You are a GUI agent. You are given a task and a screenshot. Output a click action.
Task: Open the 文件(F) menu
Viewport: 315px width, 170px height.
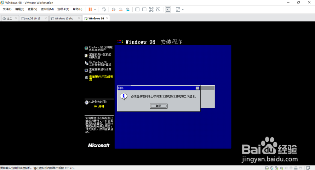[x=7, y=9]
